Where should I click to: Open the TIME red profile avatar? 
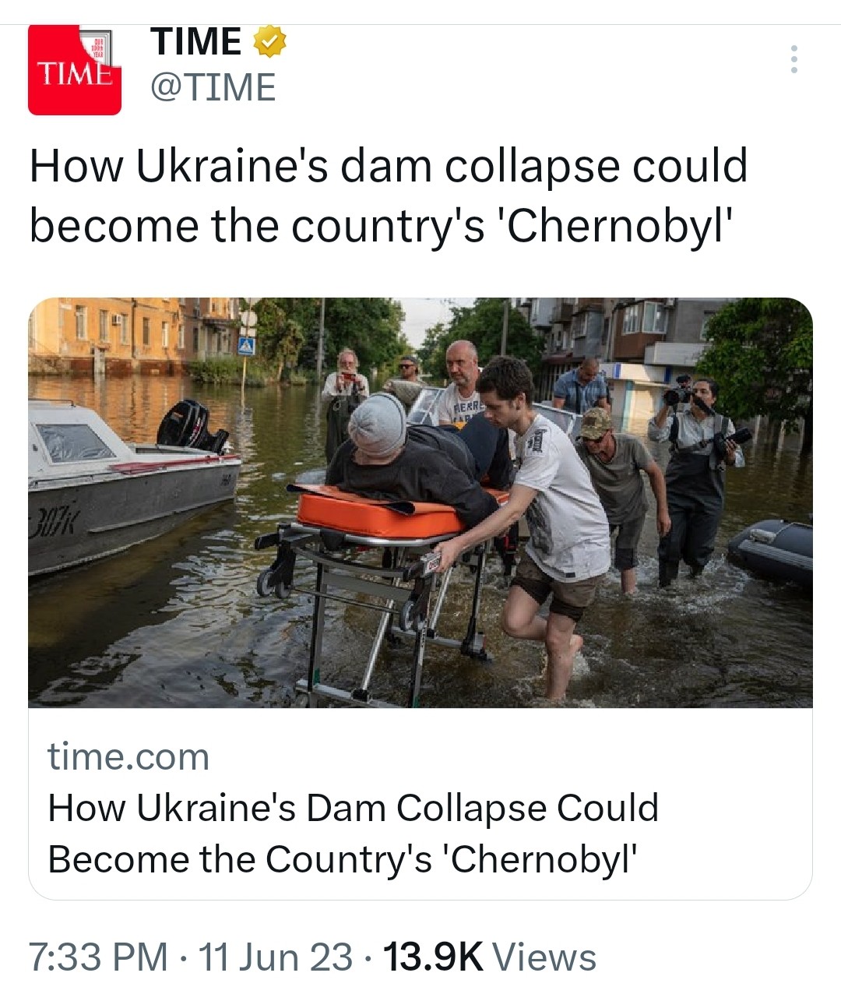point(75,70)
